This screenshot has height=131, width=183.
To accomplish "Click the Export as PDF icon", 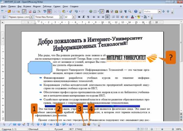I will [x=30, y=11].
